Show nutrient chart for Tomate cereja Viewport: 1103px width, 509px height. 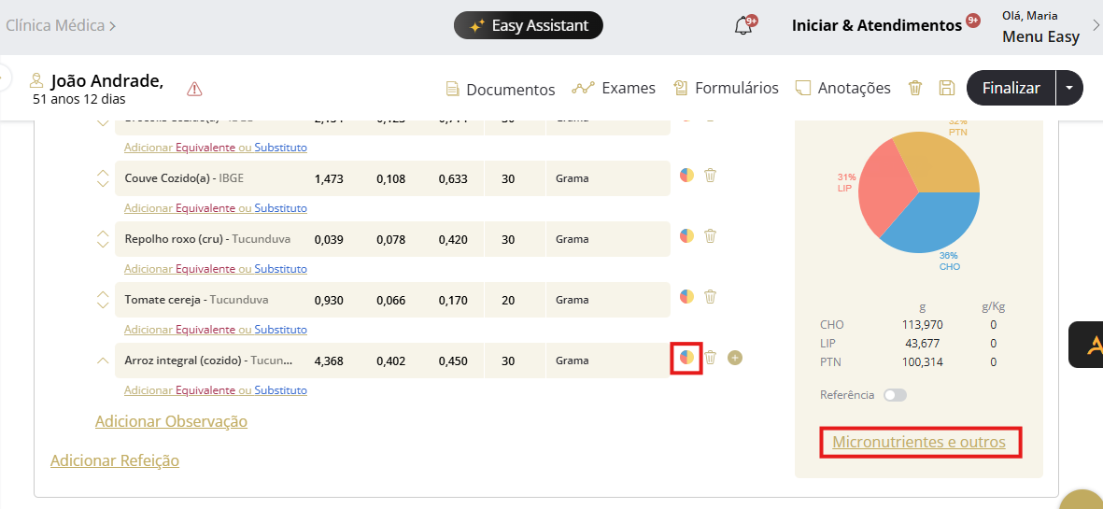686,297
